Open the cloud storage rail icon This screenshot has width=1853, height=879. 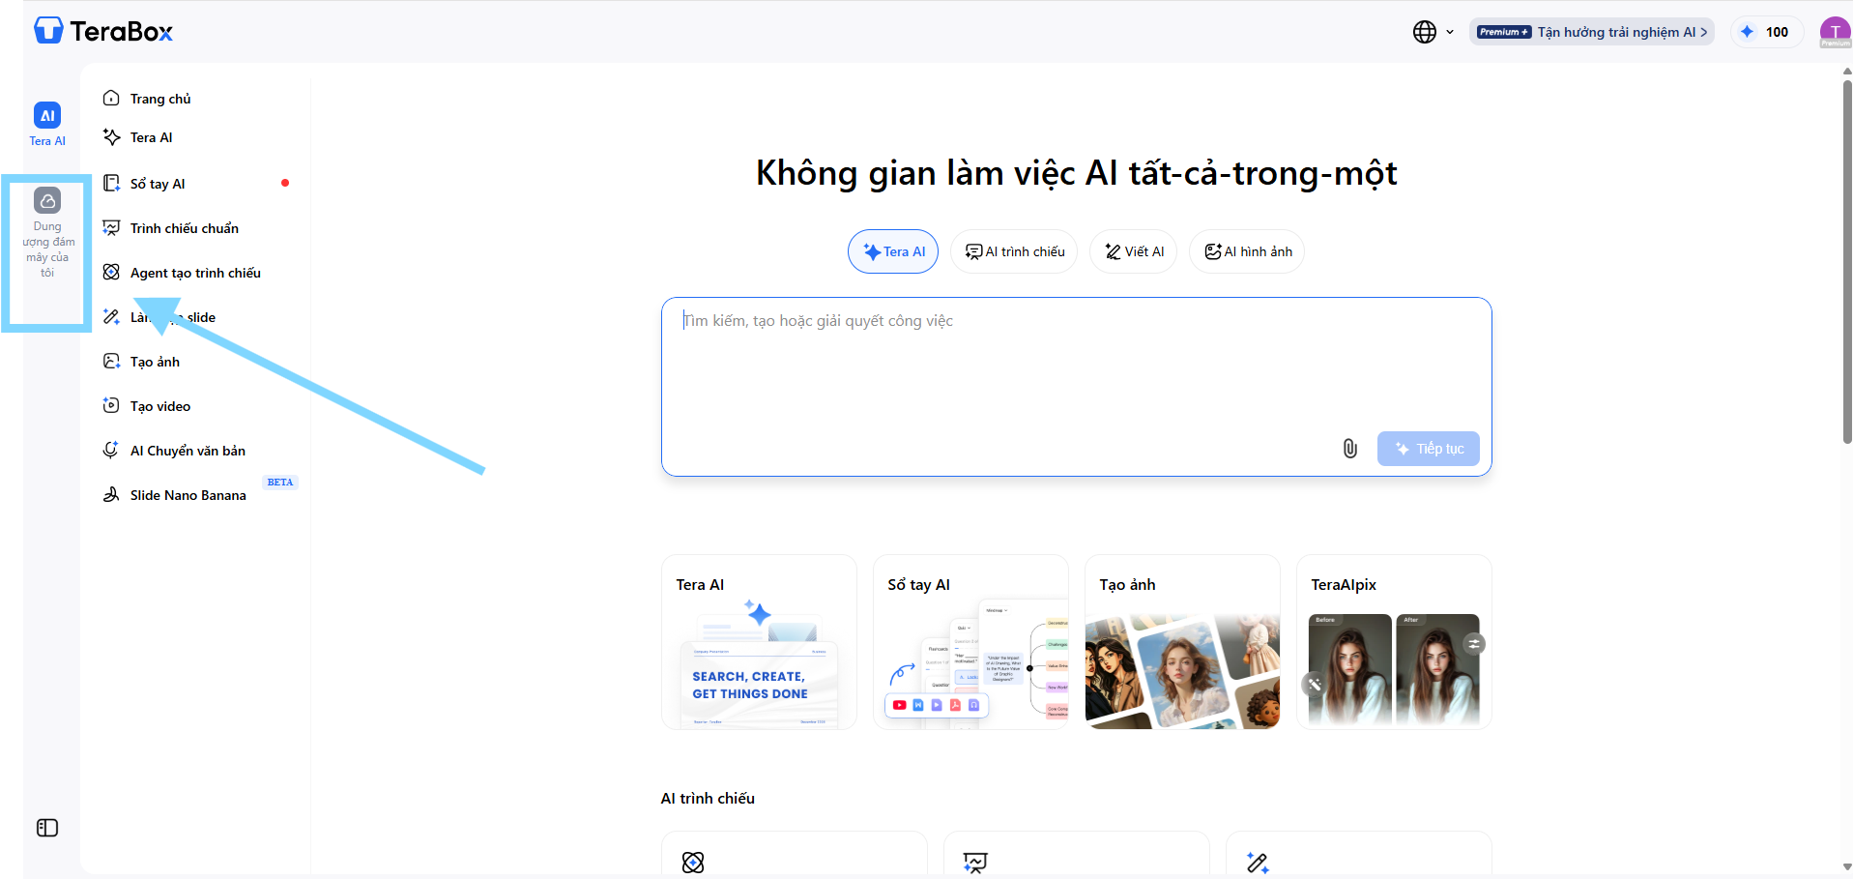(x=47, y=200)
